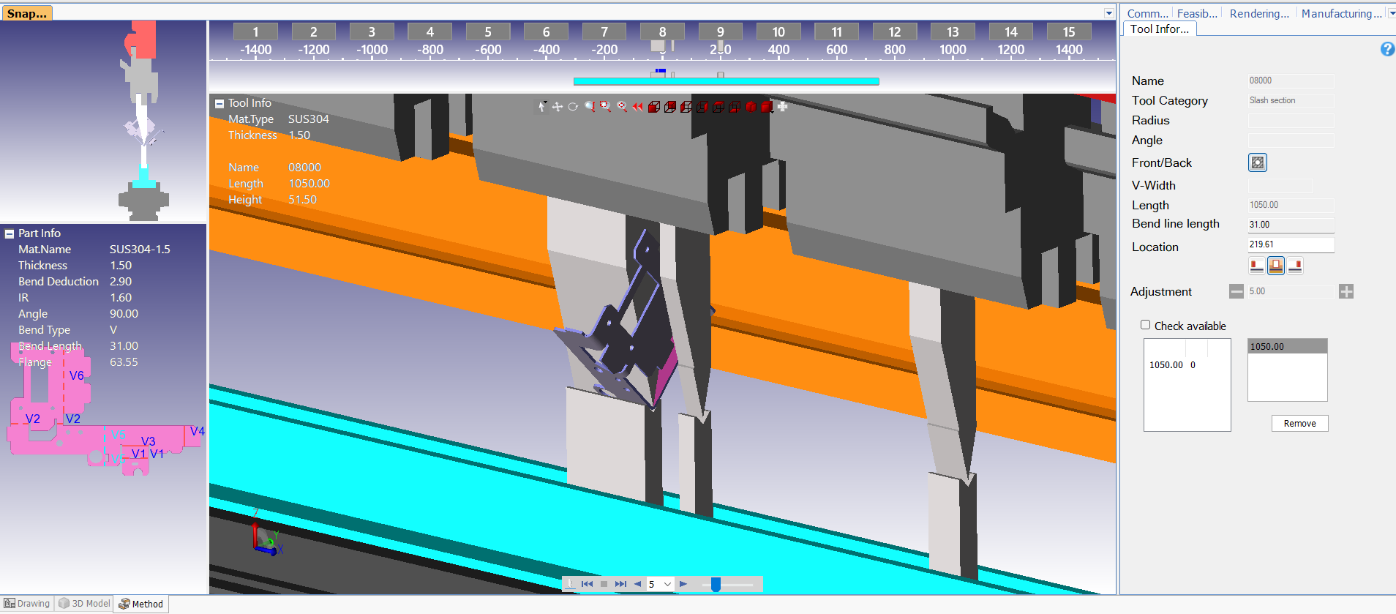Click the red double-arrow previous view icon
Viewport: 1396px width, 614px height.
pyautogui.click(x=637, y=107)
